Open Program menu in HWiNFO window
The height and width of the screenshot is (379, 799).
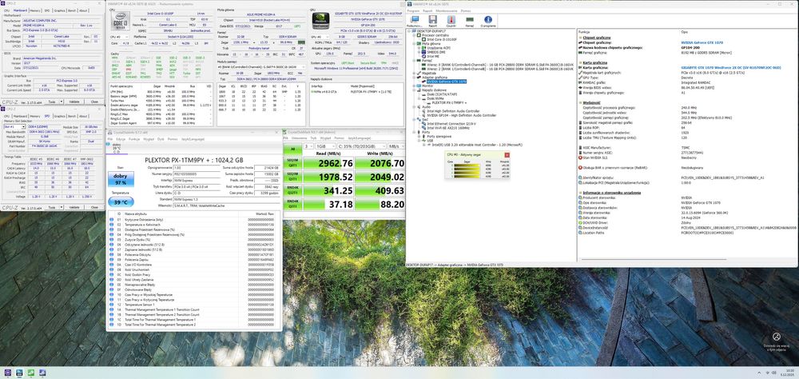(413, 10)
